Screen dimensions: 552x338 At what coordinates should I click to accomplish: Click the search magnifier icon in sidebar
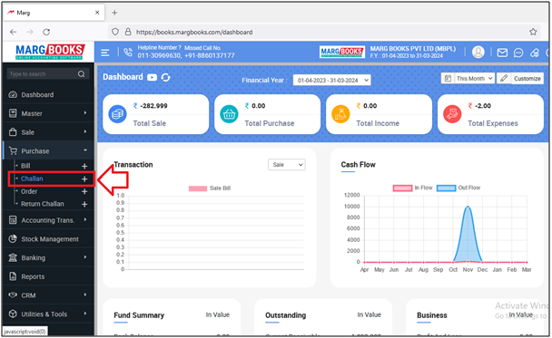pyautogui.click(x=82, y=73)
